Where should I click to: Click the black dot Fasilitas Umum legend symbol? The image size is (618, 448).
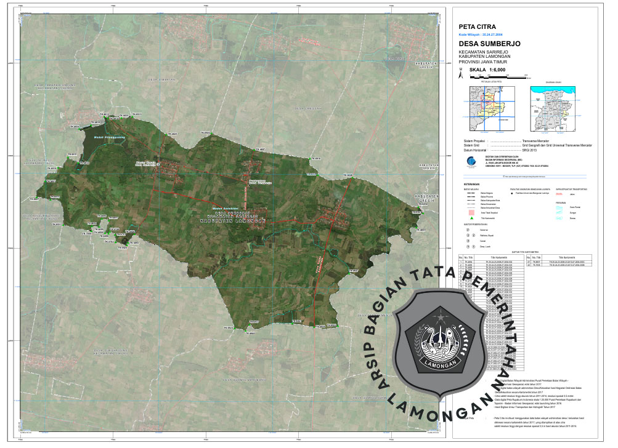tap(512, 193)
